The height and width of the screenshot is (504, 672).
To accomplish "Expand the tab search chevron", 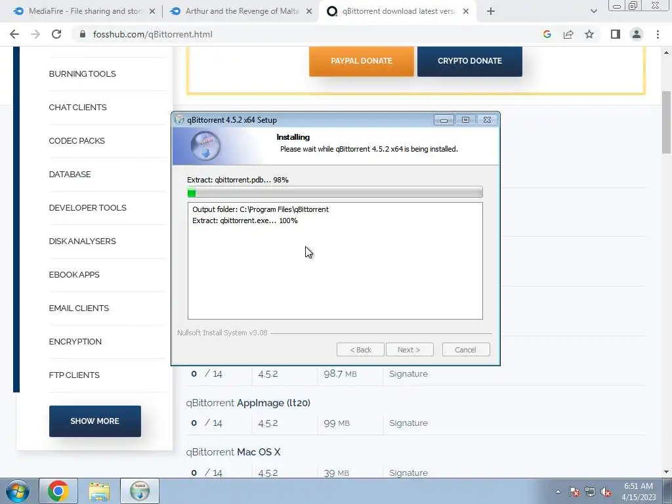I will click(593, 12).
